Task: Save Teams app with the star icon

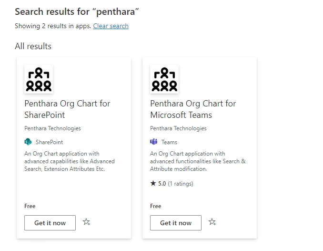Action: pyautogui.click(x=212, y=222)
